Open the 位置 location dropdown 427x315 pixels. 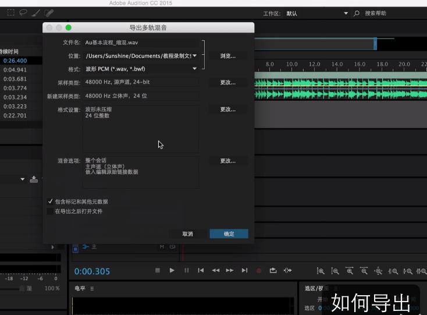coord(195,55)
